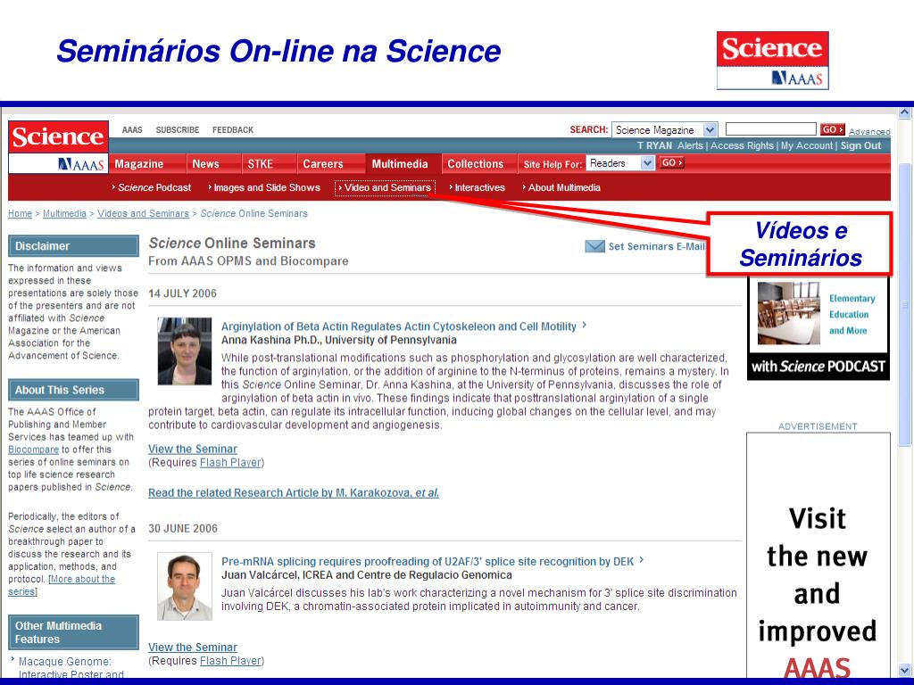Image resolution: width=914 pixels, height=685 pixels.
Task: Select the Video and Seminars submenu item
Action: (x=385, y=187)
